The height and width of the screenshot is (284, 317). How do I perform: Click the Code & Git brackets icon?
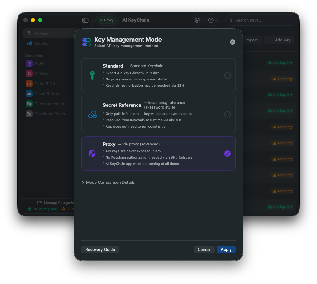(29, 84)
